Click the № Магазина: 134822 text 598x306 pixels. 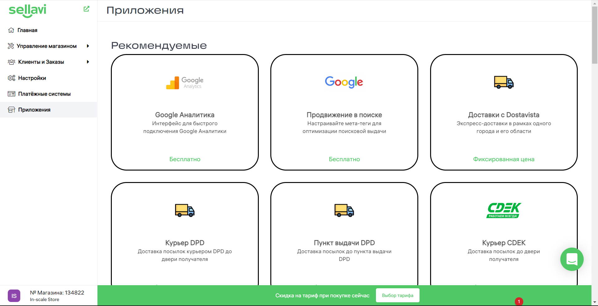click(57, 293)
